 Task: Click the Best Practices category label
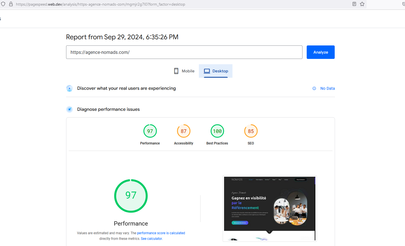click(x=217, y=143)
